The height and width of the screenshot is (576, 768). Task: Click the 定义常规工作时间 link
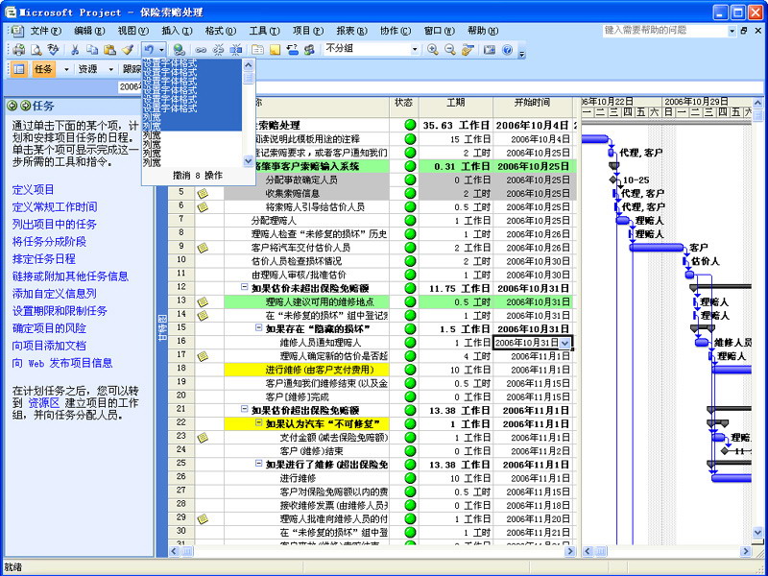55,207
